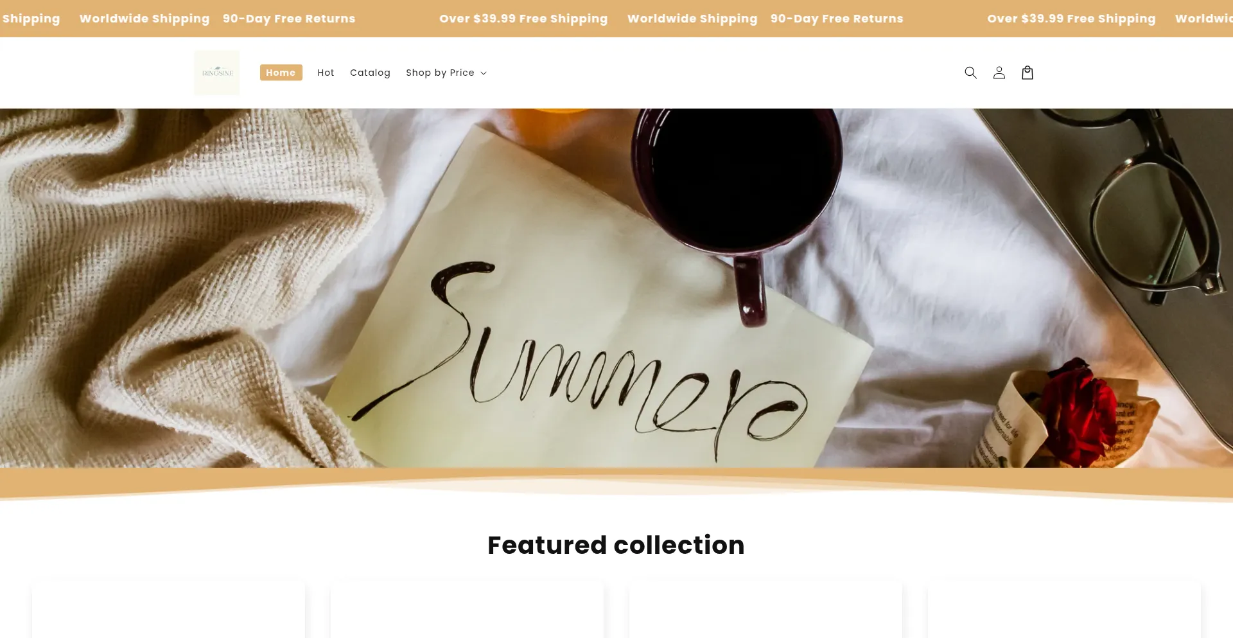
Task: Open the Catalog menu link
Action: tap(370, 73)
